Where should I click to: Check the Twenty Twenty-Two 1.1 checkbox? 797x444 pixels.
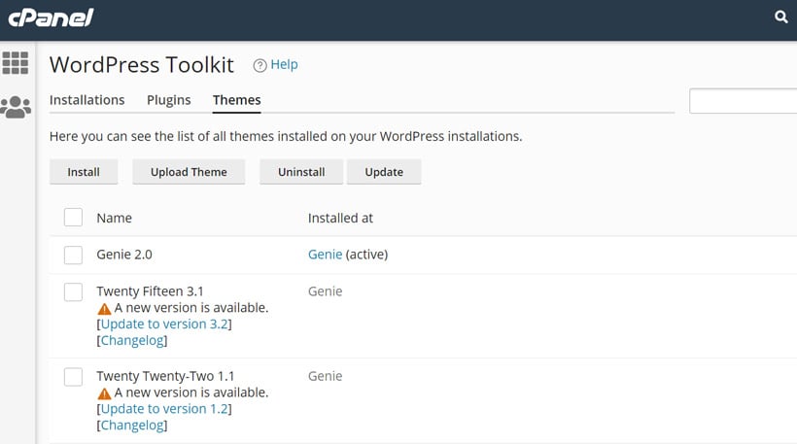tap(73, 377)
